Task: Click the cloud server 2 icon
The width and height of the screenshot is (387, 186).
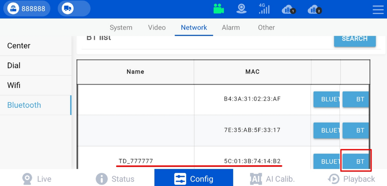Action: point(315,10)
